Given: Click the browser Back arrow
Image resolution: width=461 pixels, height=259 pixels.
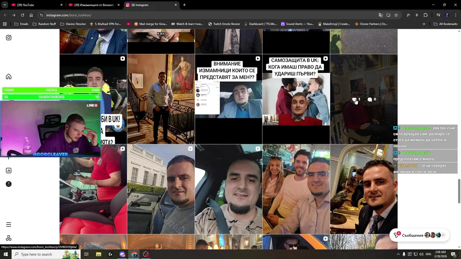Looking at the screenshot, I should tap(5, 15).
